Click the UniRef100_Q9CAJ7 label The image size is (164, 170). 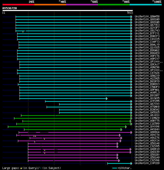[x=147, y=64]
